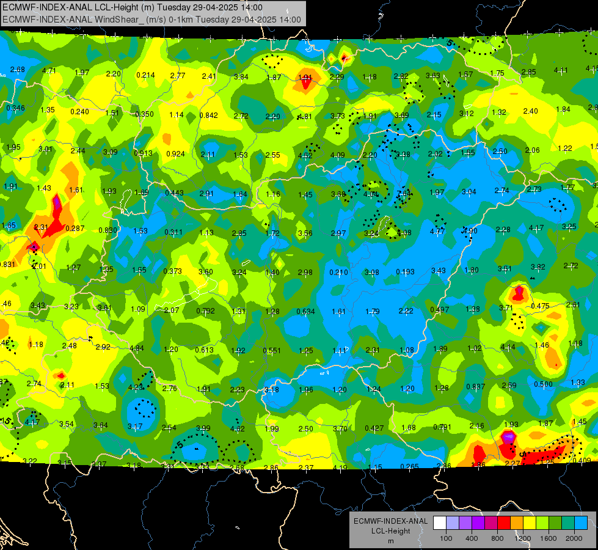Click the grid value 4.77
Screen dimensions: 598x550
pyautogui.click(x=437, y=231)
